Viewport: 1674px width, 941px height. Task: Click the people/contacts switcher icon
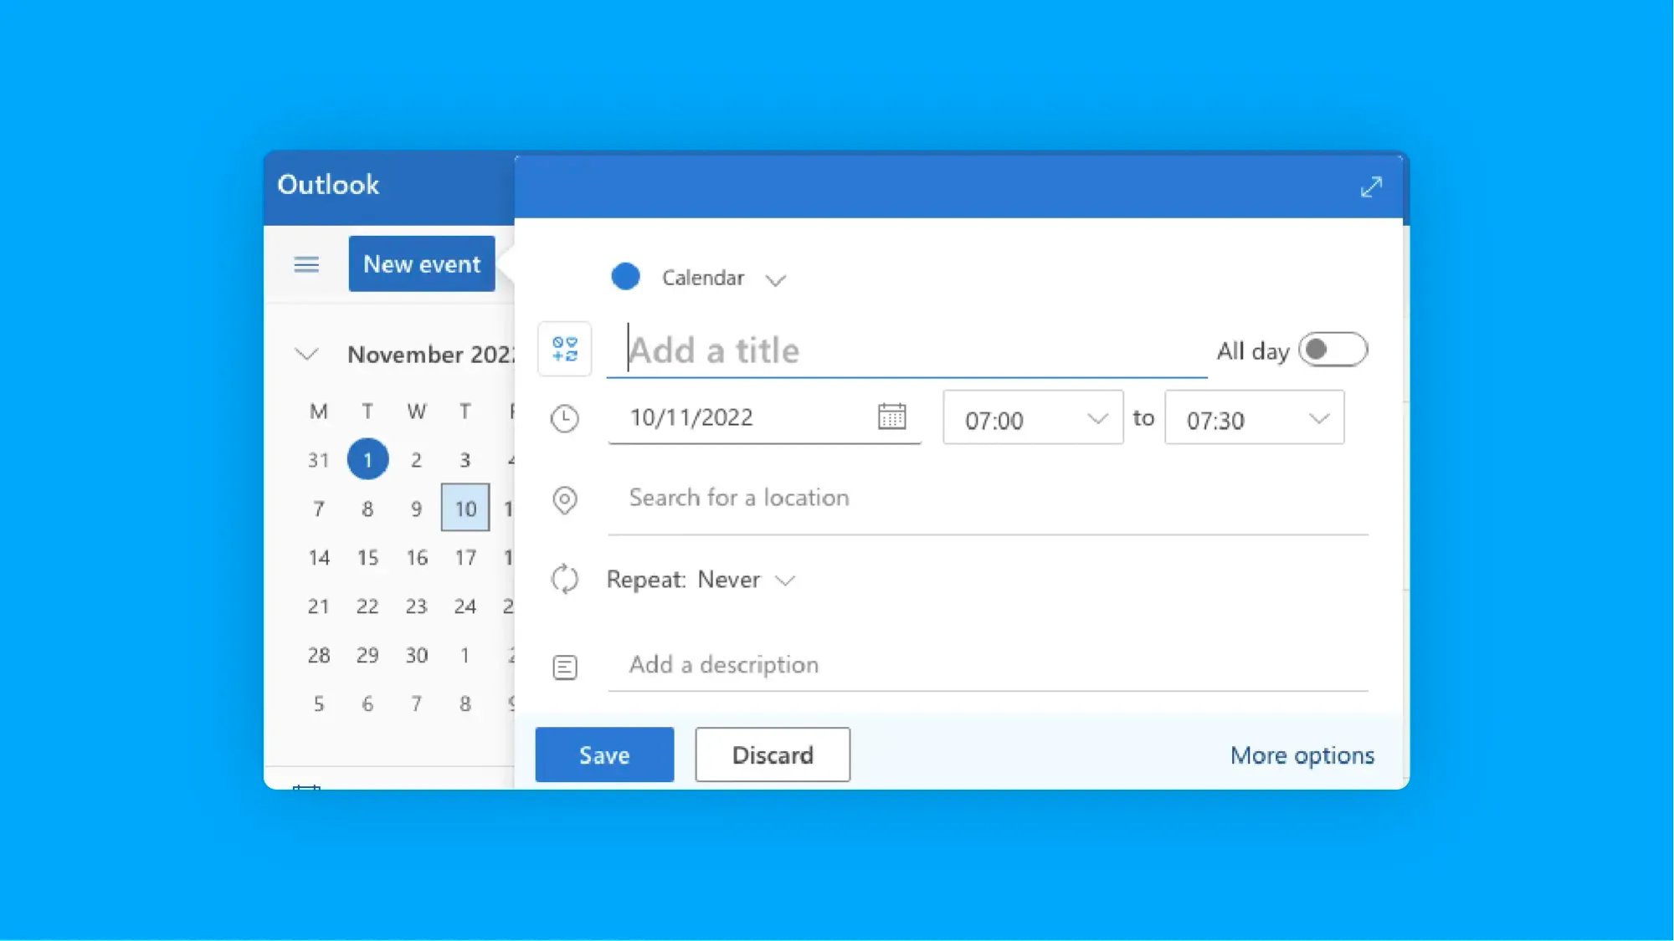564,348
